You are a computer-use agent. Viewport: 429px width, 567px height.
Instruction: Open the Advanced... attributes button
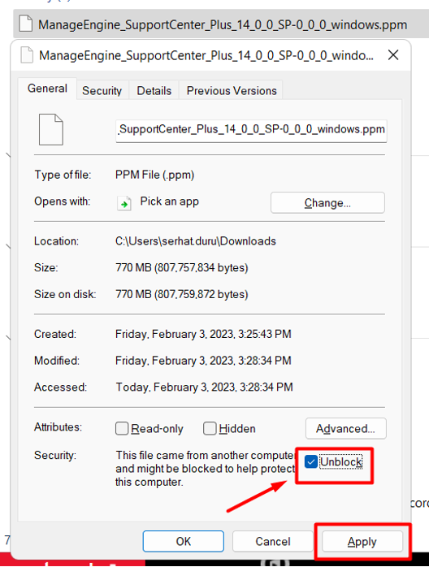pos(346,429)
